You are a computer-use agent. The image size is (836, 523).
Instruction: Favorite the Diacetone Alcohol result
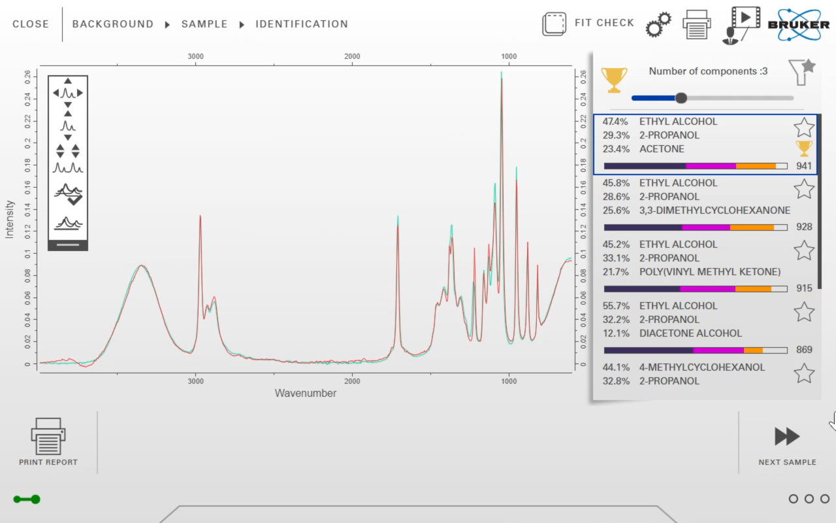pyautogui.click(x=804, y=312)
